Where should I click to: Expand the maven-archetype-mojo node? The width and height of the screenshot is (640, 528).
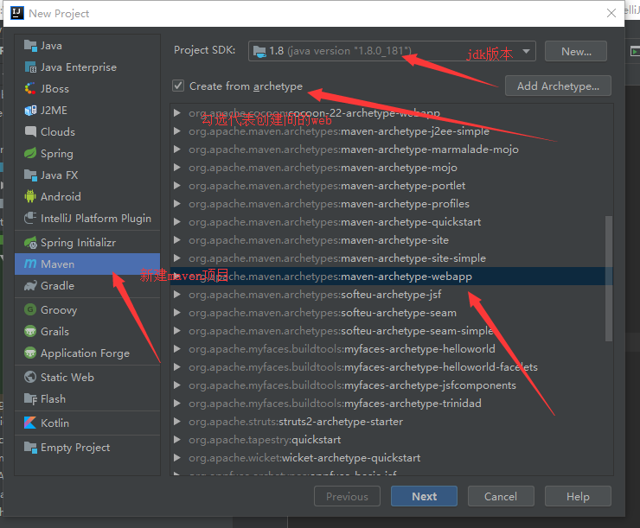[x=176, y=167]
